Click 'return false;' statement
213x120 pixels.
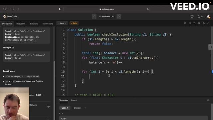101,44
